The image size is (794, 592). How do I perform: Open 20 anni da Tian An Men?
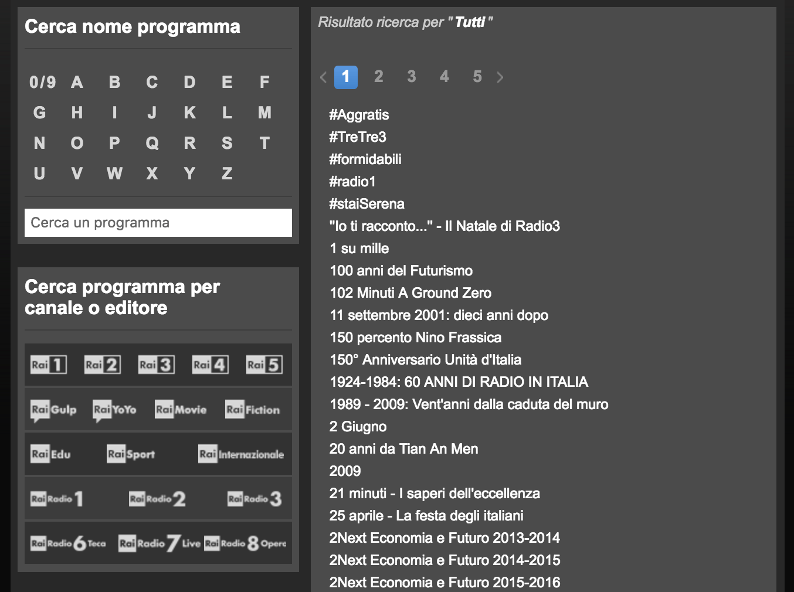click(403, 449)
